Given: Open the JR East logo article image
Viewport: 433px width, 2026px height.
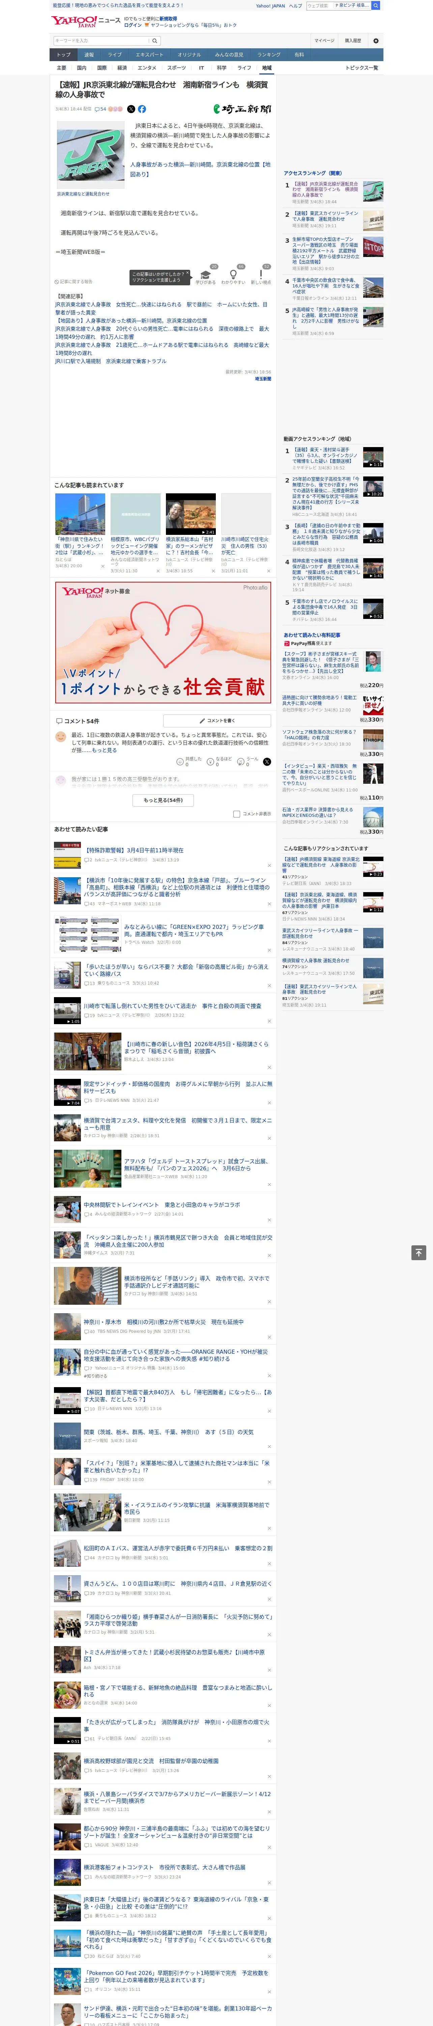Looking at the screenshot, I should [90, 154].
